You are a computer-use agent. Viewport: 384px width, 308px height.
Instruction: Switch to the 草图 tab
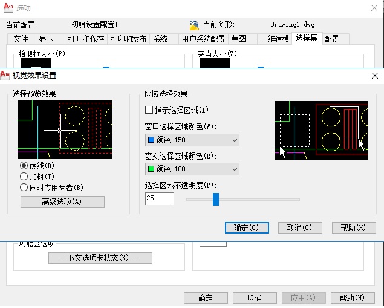pyautogui.click(x=242, y=39)
